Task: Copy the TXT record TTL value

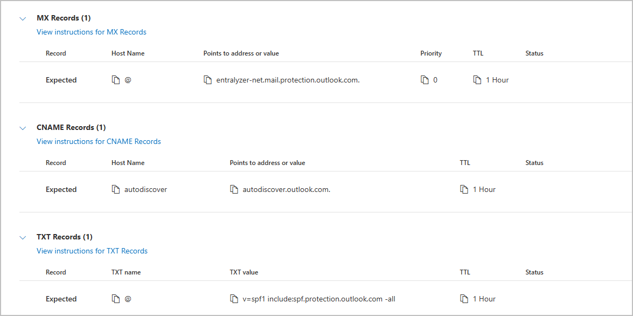Action: point(463,299)
